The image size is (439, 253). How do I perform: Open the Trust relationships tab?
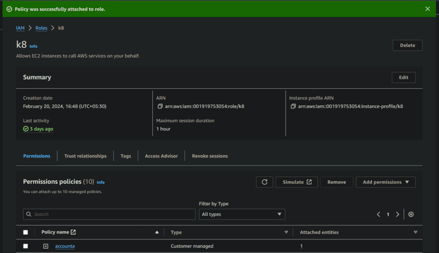point(85,156)
